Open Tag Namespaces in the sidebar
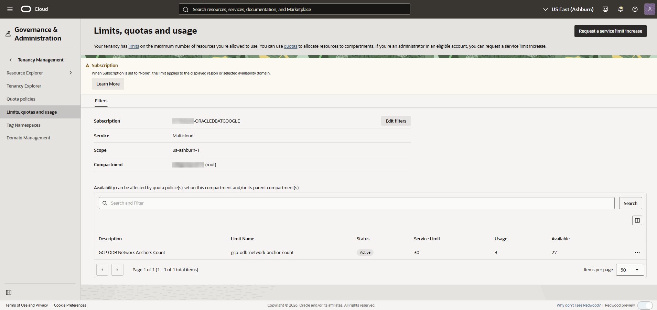657x310 pixels. (x=23, y=125)
